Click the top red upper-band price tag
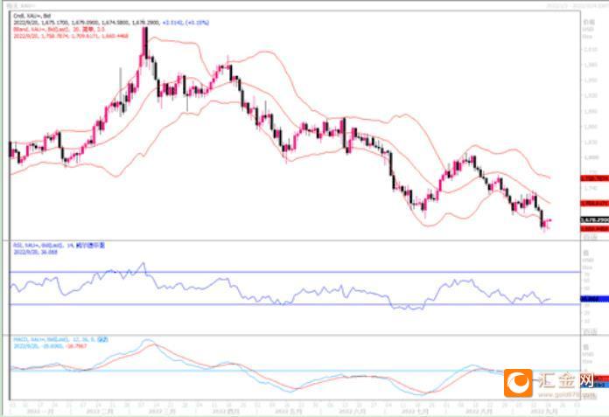This screenshot has width=609, height=417. 594,178
